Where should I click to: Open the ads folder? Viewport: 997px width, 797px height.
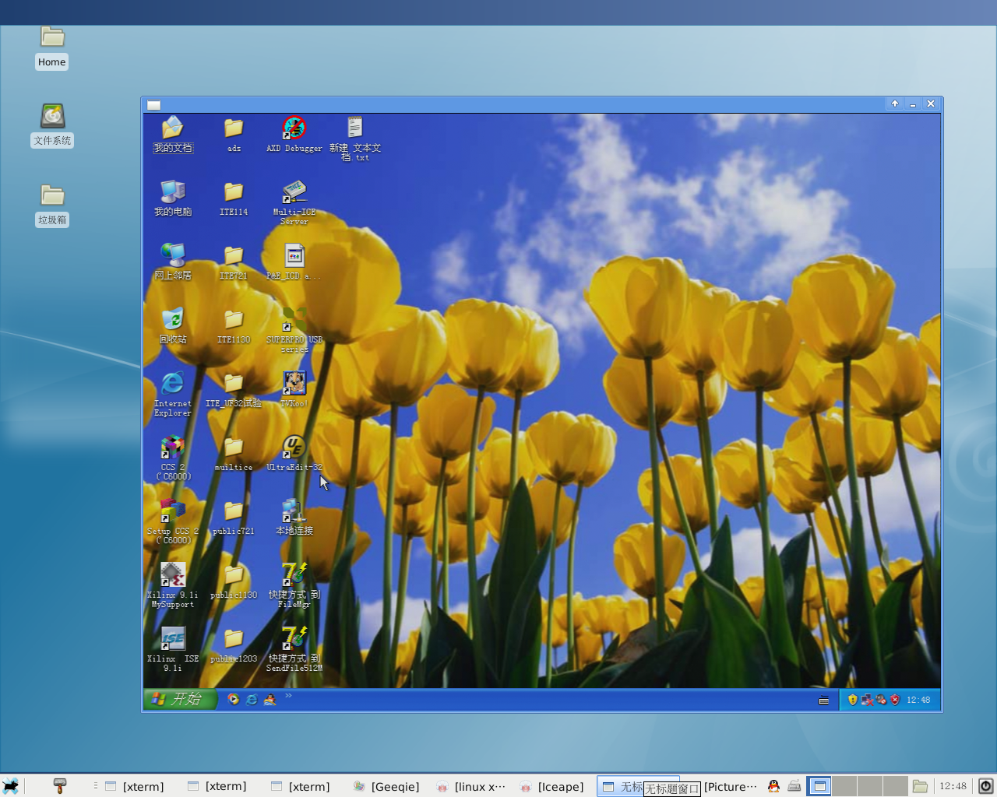234,134
